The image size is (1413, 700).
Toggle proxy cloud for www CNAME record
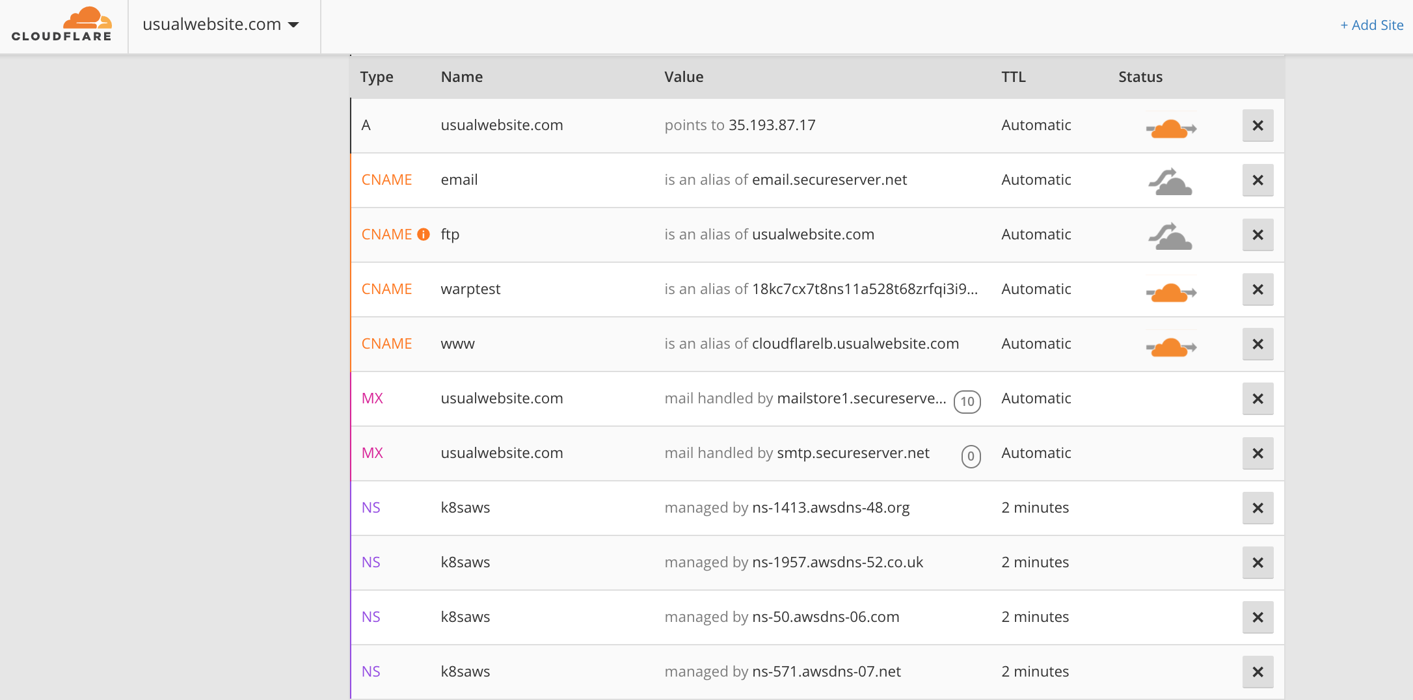click(1171, 347)
